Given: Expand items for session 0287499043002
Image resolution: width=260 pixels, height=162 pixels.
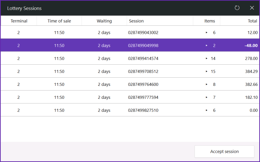Looking at the screenshot, I should 206,33.
